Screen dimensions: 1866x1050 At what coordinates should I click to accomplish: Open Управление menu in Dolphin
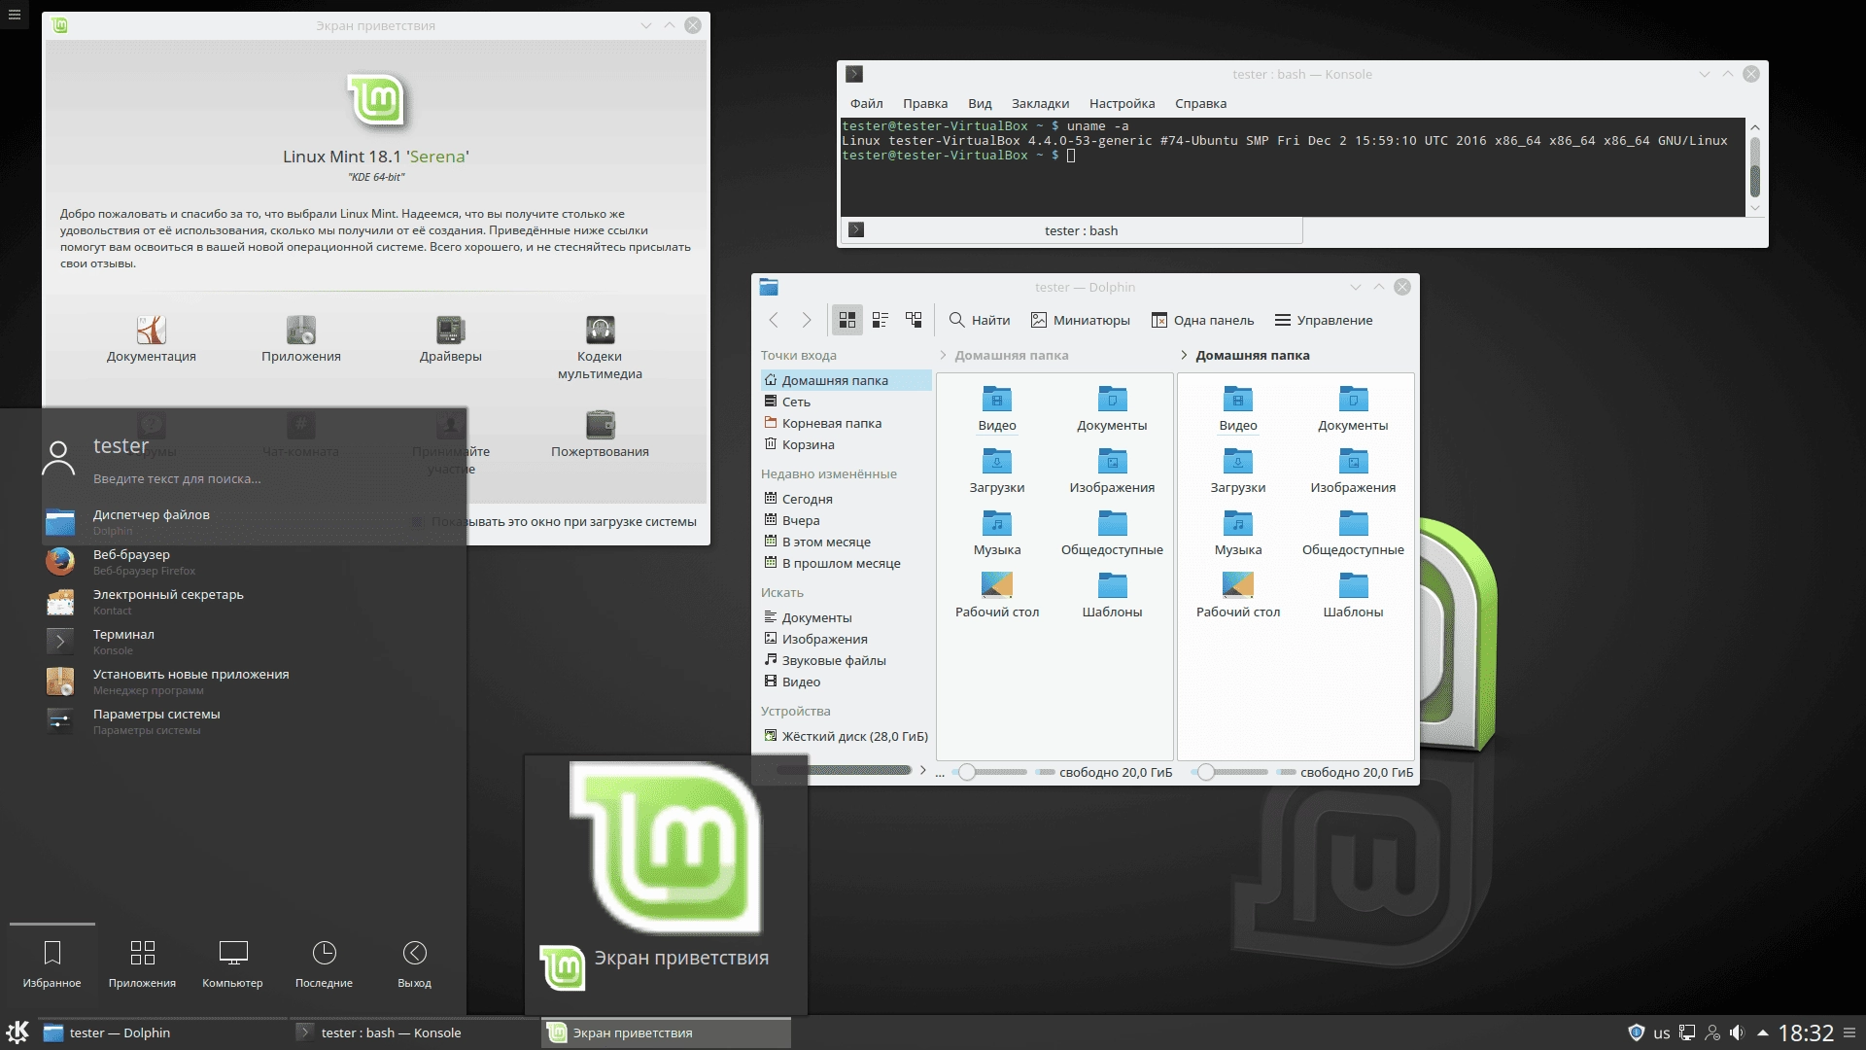[1323, 320]
